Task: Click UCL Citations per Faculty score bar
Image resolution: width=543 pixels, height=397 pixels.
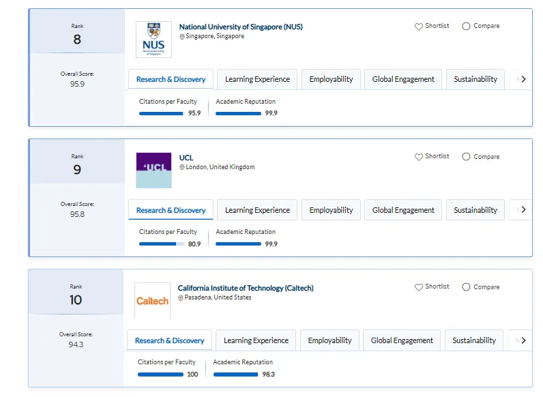Action: click(x=162, y=244)
